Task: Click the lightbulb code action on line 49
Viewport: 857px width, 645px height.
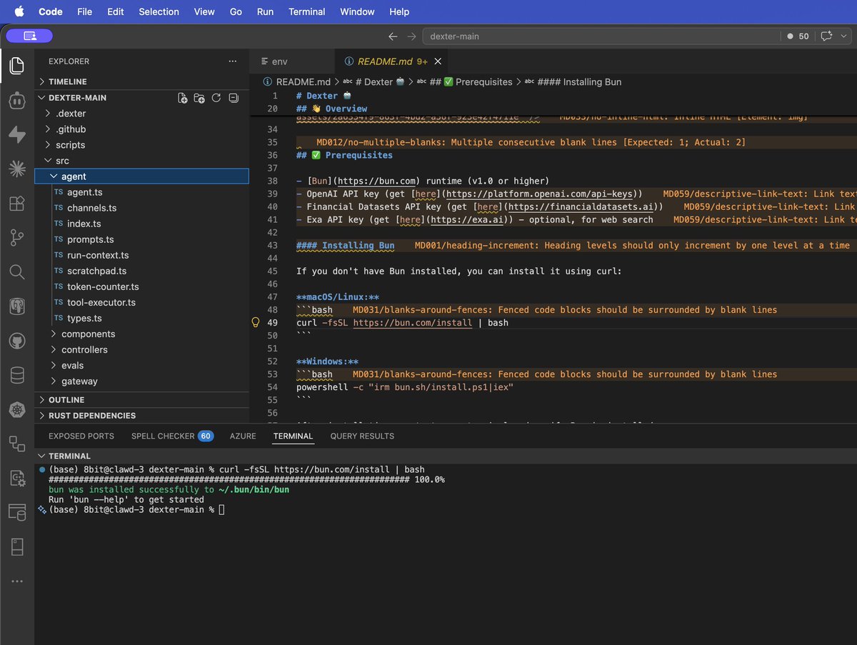Action: [256, 323]
